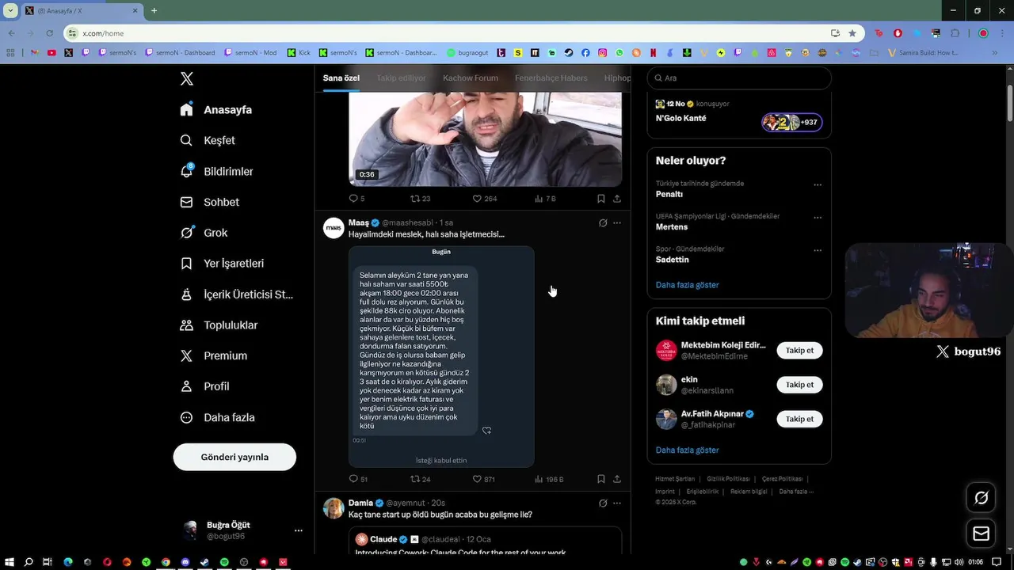
Task: Click the X logo in sidebar
Action: (187, 78)
